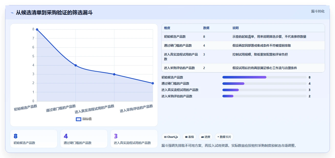Click the Chart.js tag chip
The image size is (335, 158).
pos(171,137)
